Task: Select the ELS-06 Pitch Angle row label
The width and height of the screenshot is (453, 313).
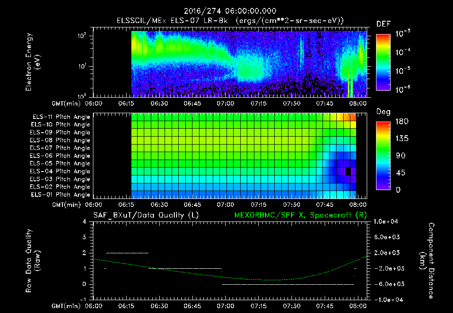Action: click(60, 156)
